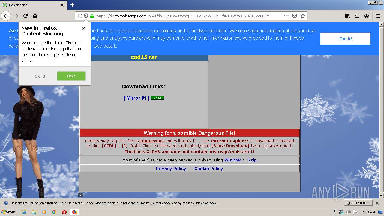Click Refresh Firefox button
Image resolution: width=384 pixels, height=216 pixels.
coord(358,203)
